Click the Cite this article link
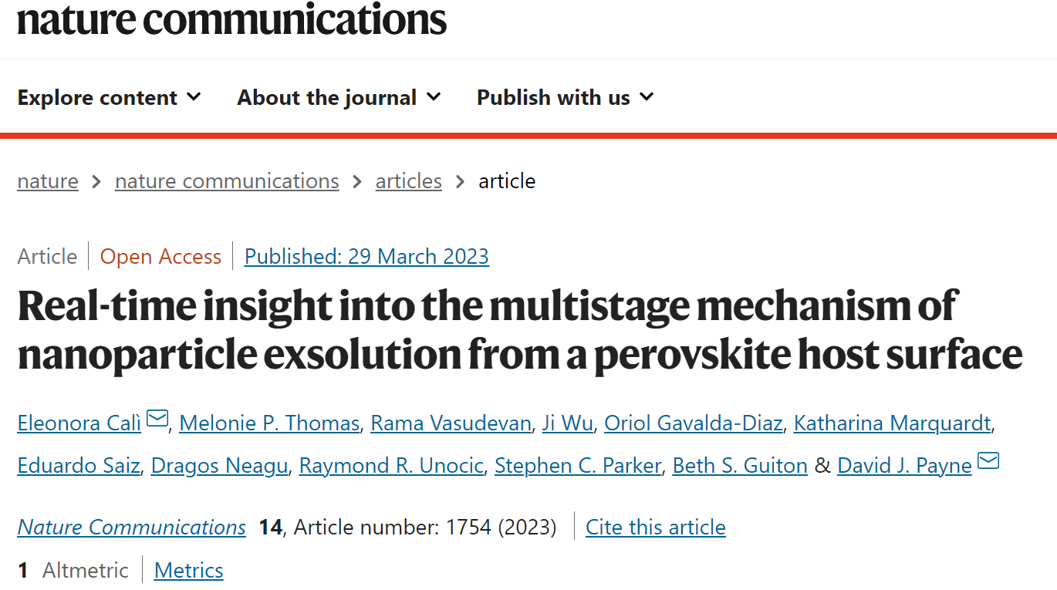The width and height of the screenshot is (1057, 590). tap(656, 527)
